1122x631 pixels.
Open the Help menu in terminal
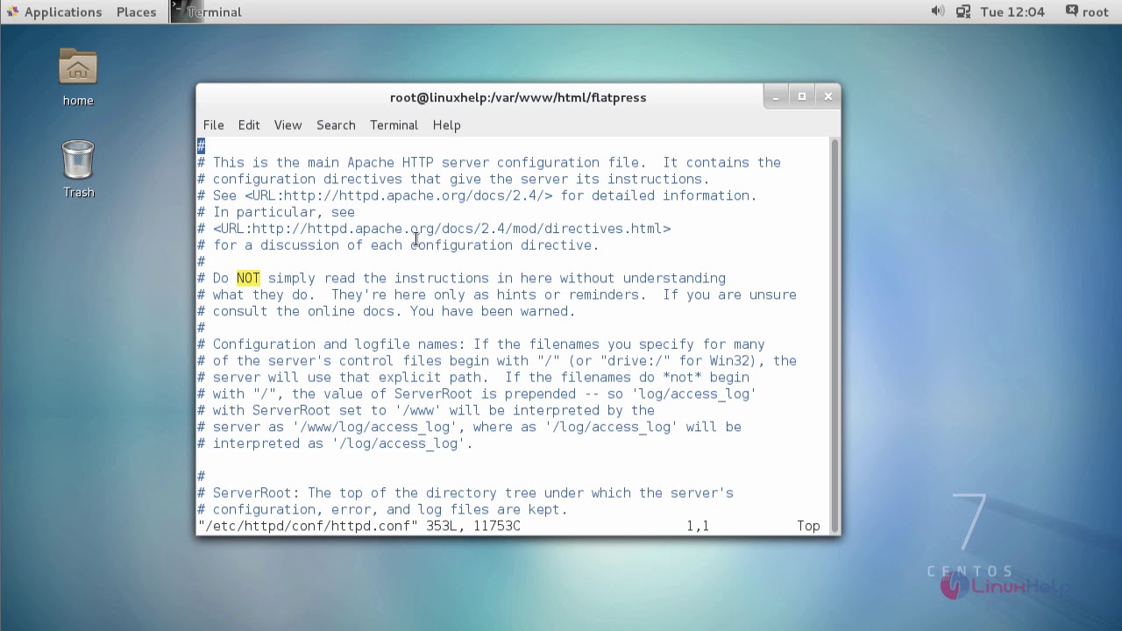click(x=446, y=124)
